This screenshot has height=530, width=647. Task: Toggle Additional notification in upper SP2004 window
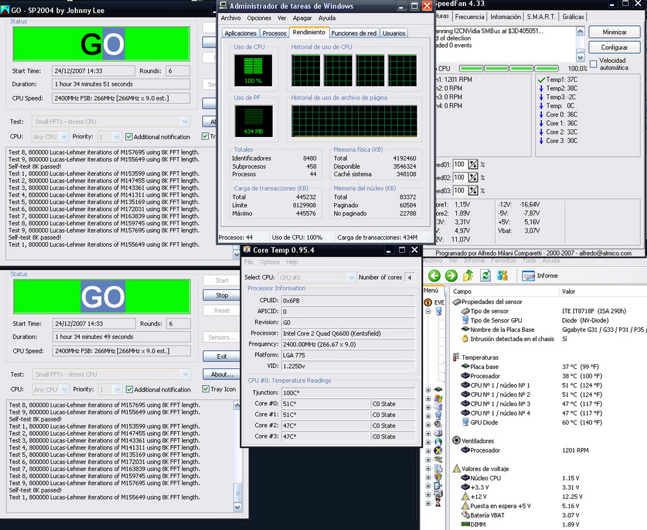coord(128,136)
